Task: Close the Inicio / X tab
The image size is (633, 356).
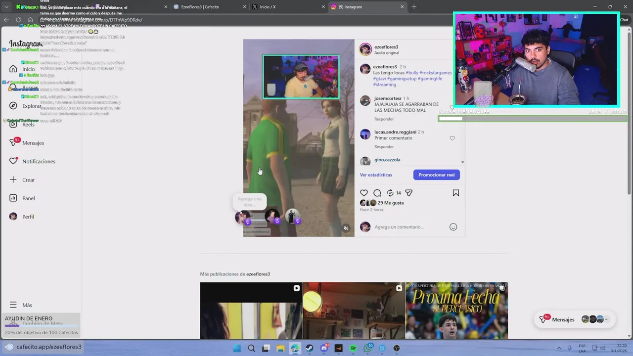Action: click(323, 7)
